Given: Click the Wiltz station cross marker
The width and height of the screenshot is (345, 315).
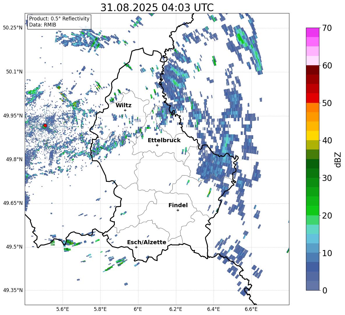Looking at the screenshot, I should (125, 110).
